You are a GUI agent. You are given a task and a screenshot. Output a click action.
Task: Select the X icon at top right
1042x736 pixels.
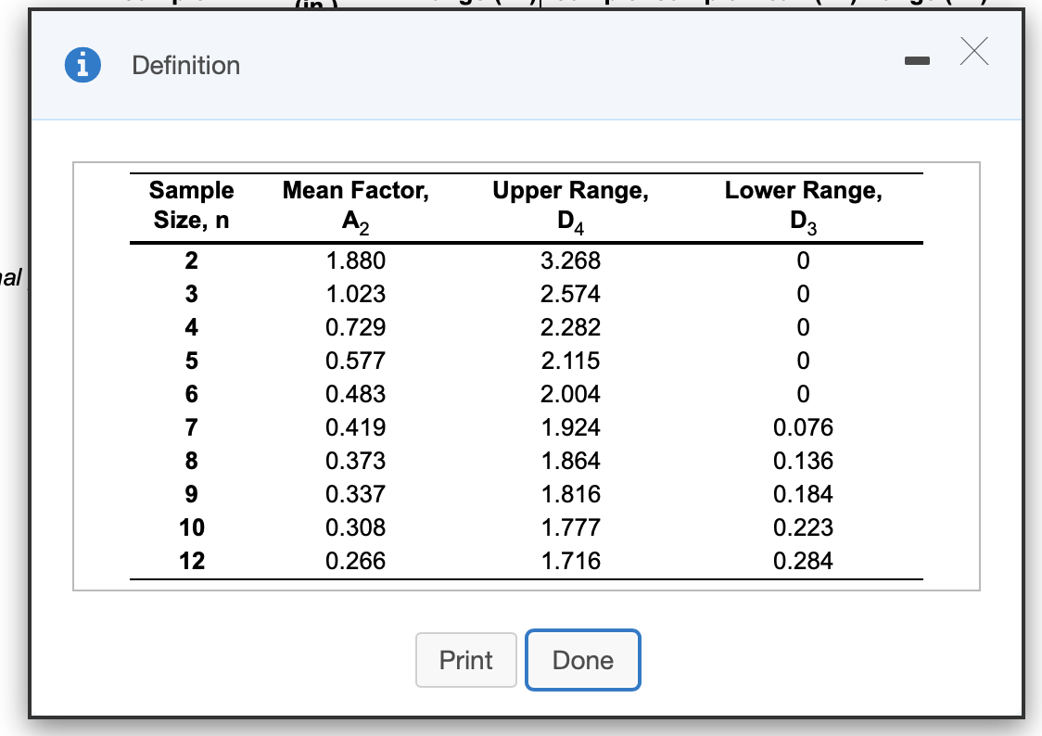coord(973,53)
